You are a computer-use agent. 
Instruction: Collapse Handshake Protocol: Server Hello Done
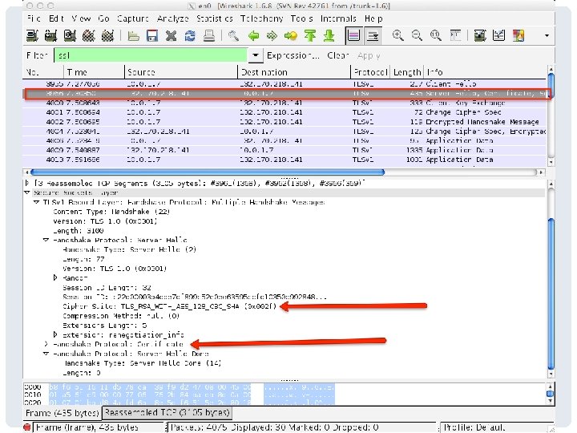(x=46, y=354)
